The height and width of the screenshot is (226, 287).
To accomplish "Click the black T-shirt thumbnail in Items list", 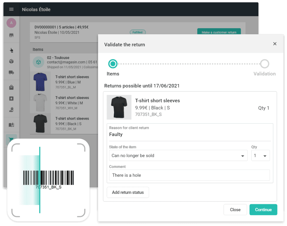I will point(40,124).
